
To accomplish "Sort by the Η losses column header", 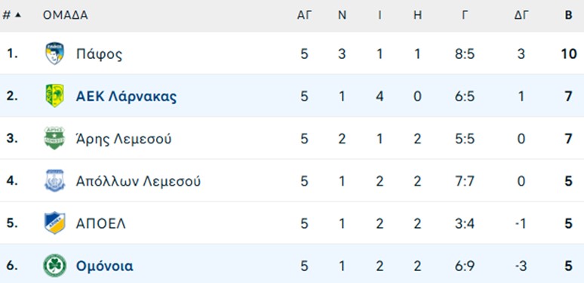I will 417,15.
